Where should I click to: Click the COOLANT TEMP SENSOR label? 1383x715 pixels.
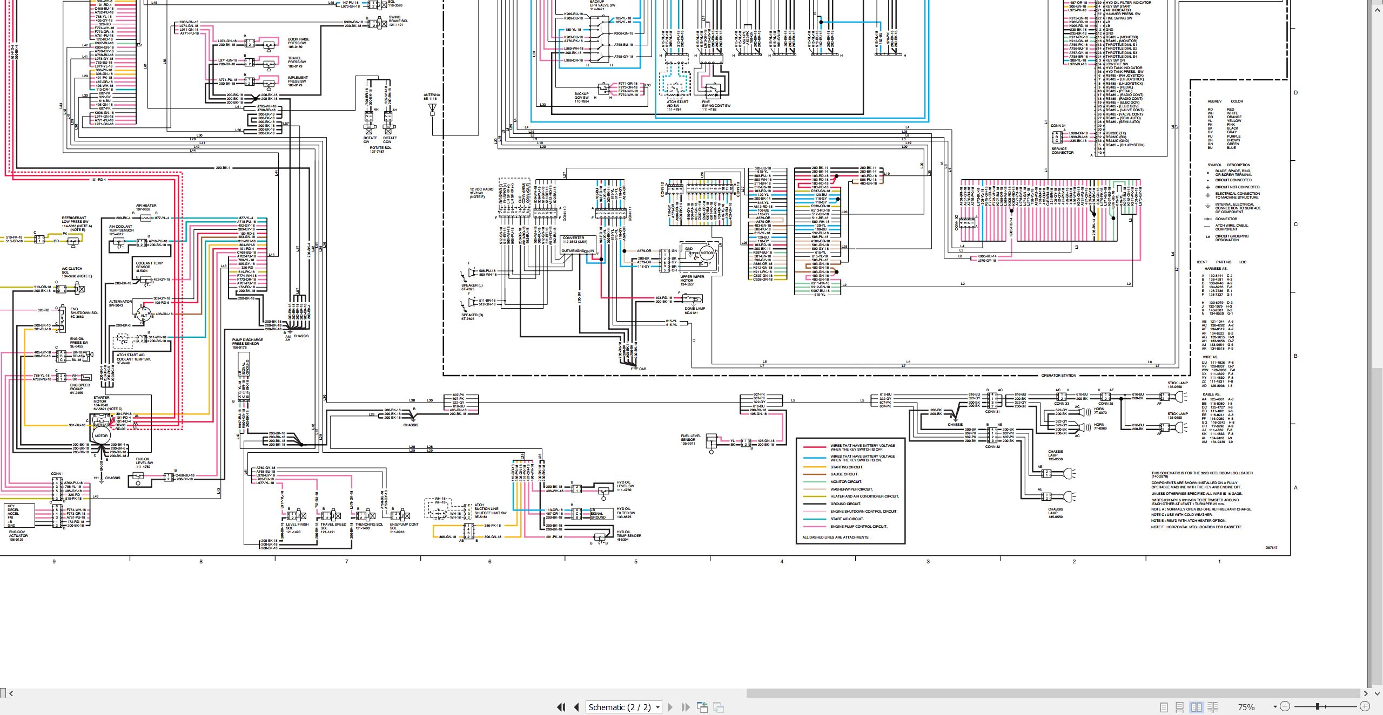pyautogui.click(x=149, y=265)
